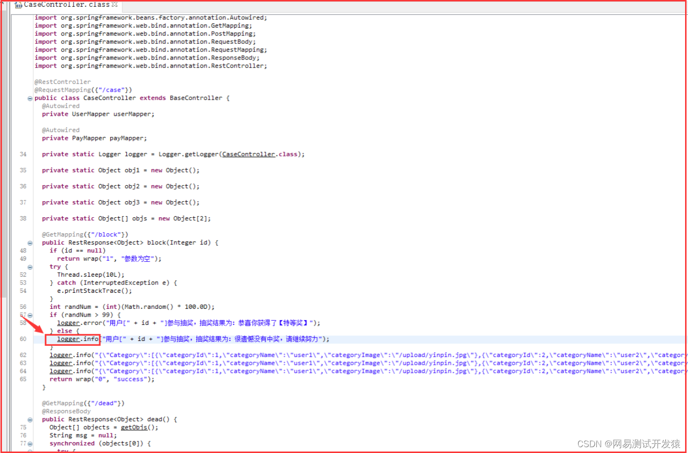Click the underlined getObjs() call
688x453 pixels.
click(x=134, y=428)
